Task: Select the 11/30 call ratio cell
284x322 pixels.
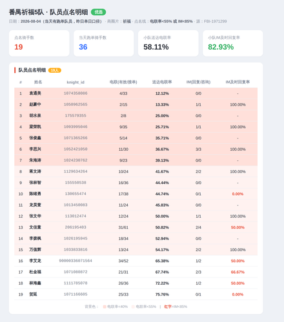Action: (123, 149)
